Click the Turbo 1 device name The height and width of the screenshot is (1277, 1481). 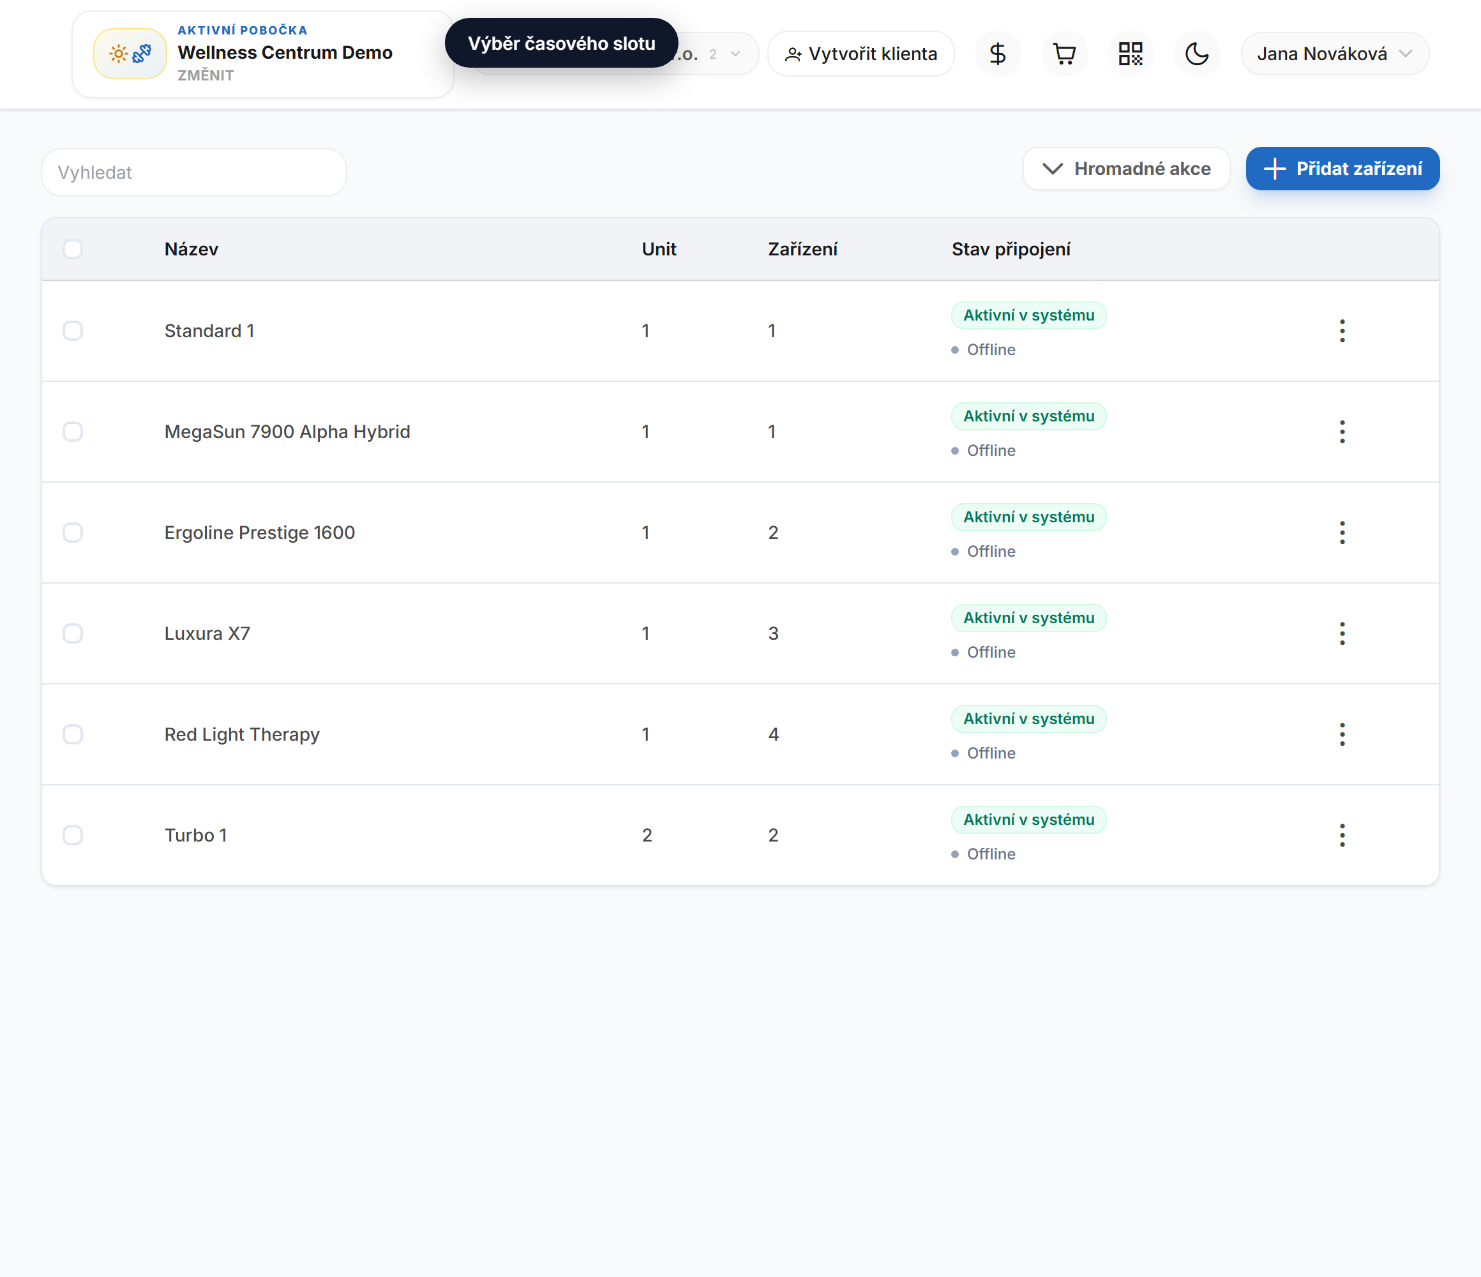(196, 835)
